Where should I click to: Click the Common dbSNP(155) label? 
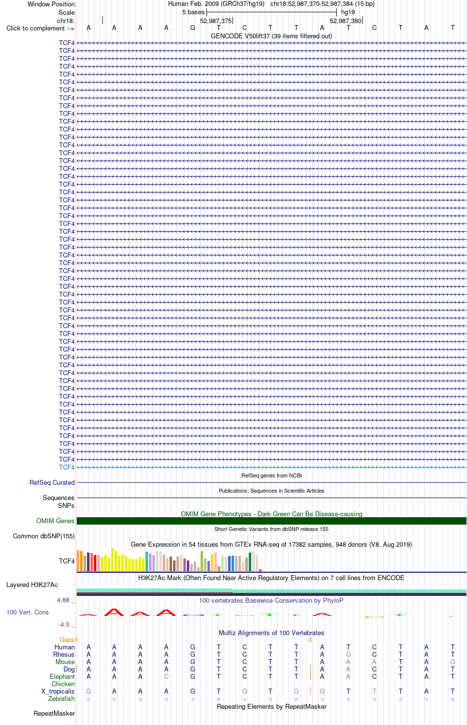point(44,536)
